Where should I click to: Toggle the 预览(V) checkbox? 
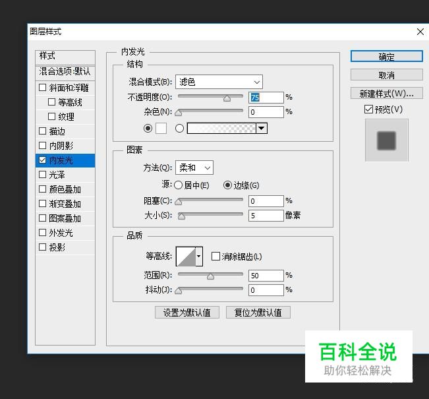(x=368, y=109)
